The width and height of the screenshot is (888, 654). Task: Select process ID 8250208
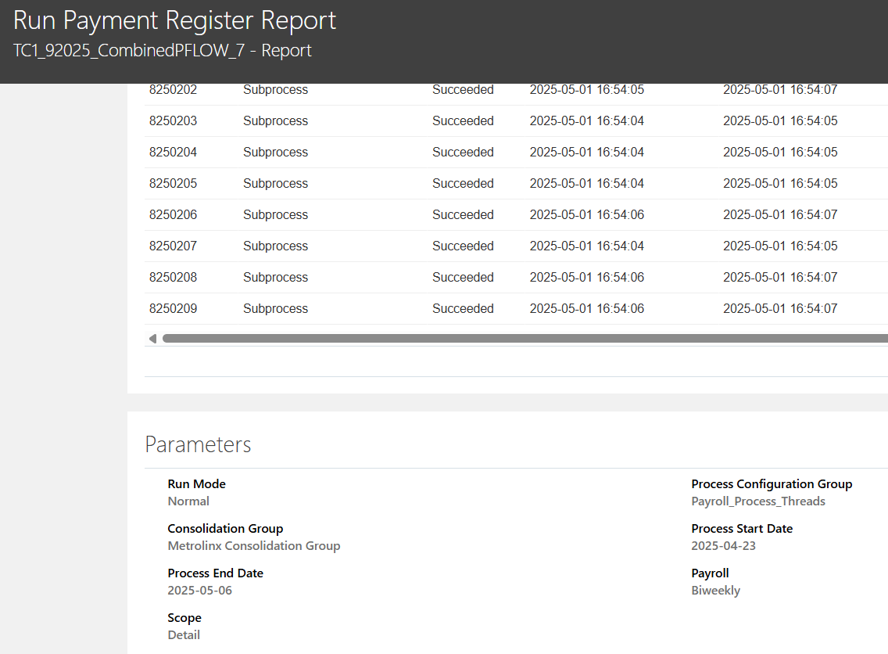(x=174, y=277)
